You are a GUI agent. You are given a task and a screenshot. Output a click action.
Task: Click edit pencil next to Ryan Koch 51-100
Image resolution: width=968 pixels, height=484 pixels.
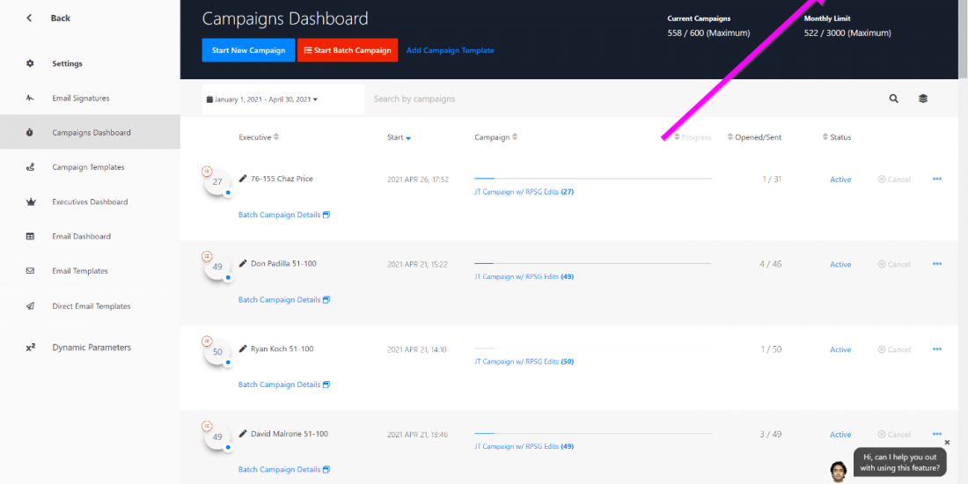[243, 348]
